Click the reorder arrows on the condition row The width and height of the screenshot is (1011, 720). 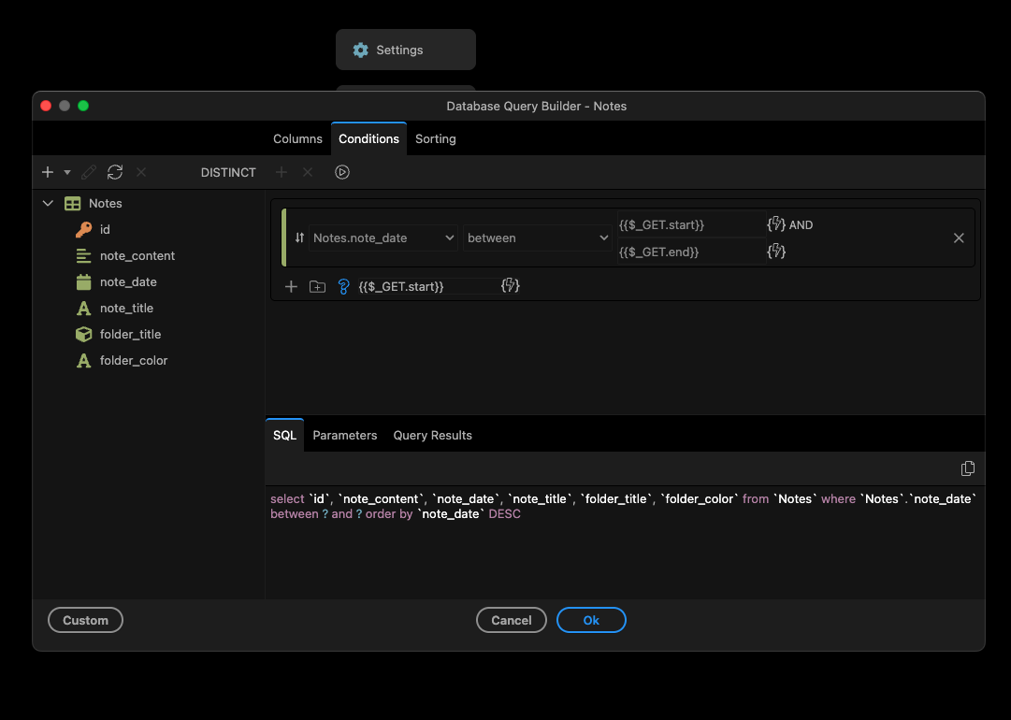click(299, 238)
